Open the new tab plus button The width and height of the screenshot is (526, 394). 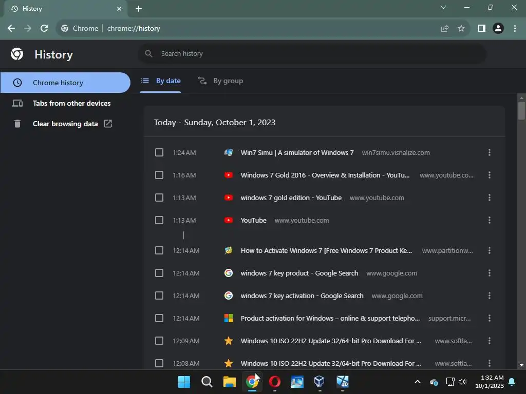[139, 9]
